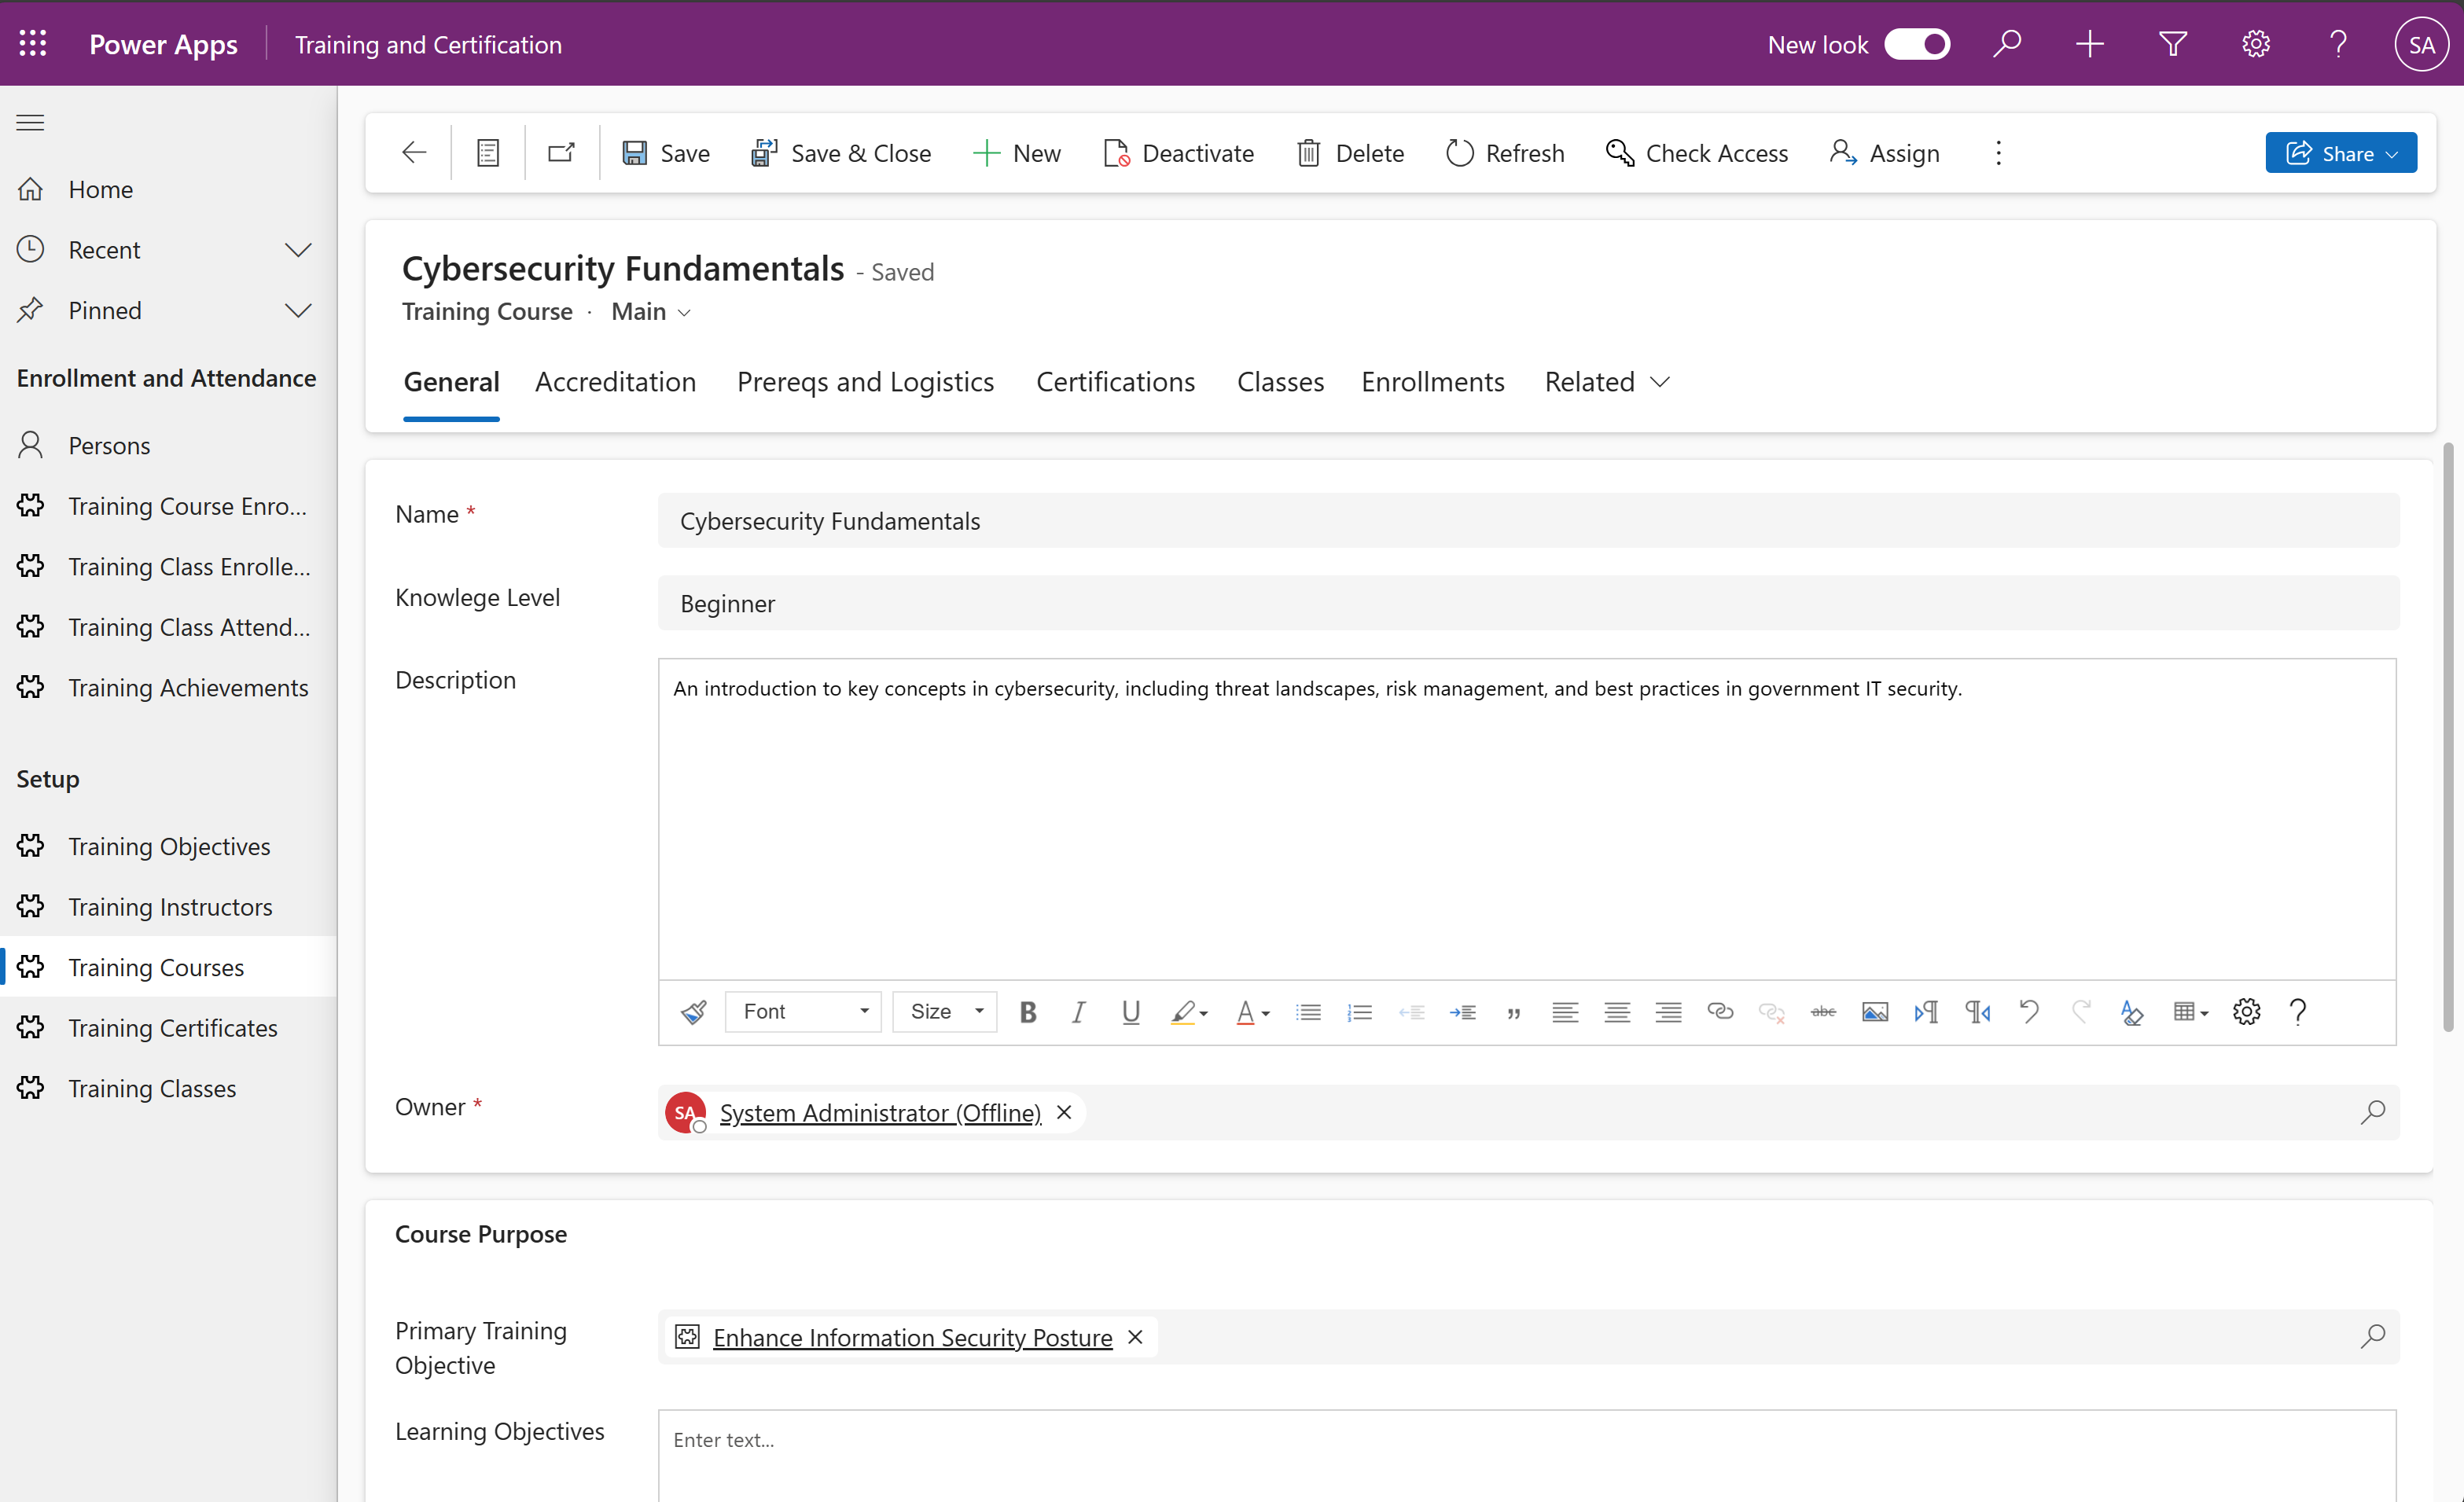Image resolution: width=2464 pixels, height=1502 pixels.
Task: Open the Share dropdown button
Action: (x=2341, y=153)
